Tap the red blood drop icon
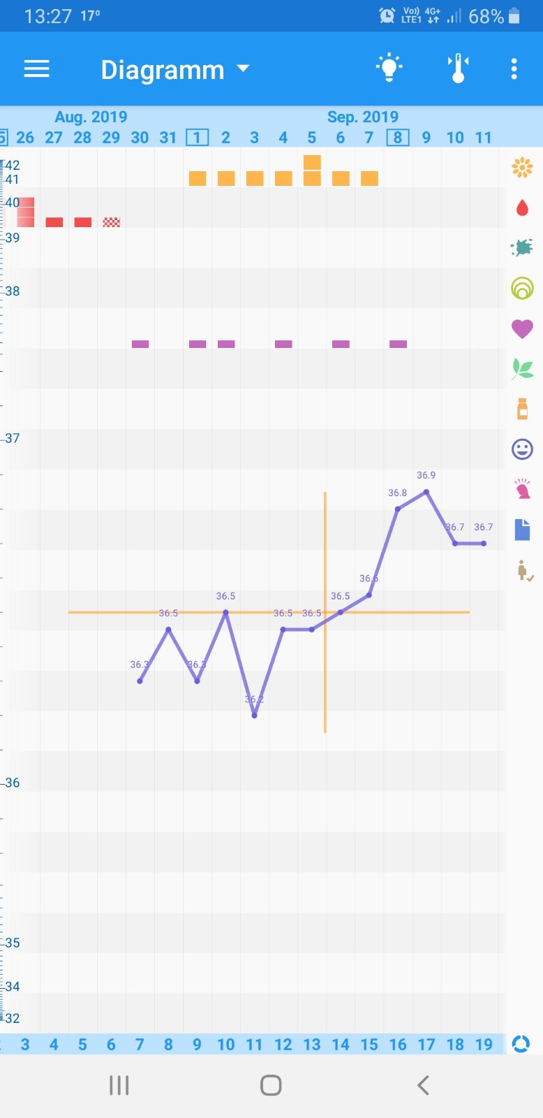The width and height of the screenshot is (543, 1118). click(x=522, y=208)
